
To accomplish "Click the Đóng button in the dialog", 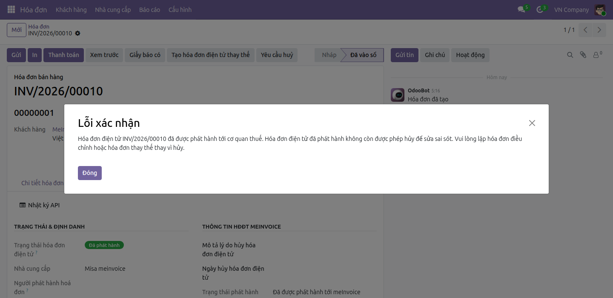I will (x=90, y=173).
